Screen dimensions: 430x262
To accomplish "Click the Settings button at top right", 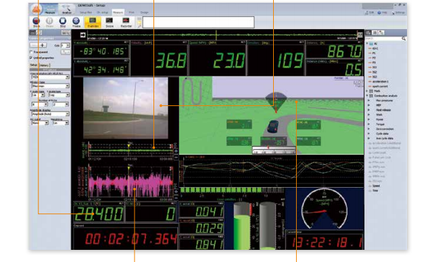I will 398,13.
